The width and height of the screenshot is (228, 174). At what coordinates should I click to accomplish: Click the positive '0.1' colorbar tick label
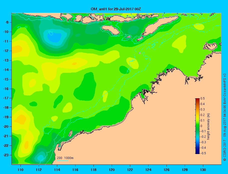pos(202,120)
